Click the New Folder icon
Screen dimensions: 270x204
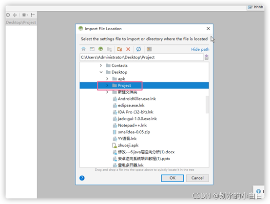(119, 49)
